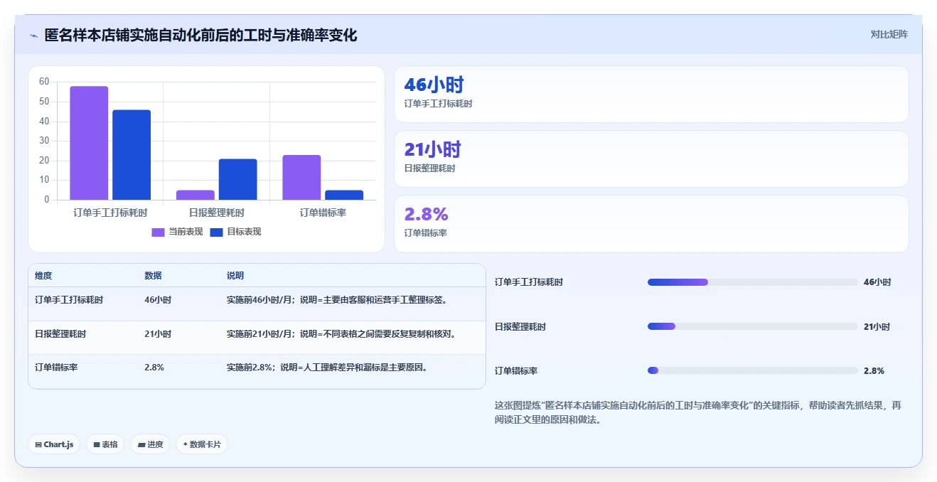The image size is (937, 482).
Task: Click 订单错标率 table row cell
Action: tap(56, 368)
